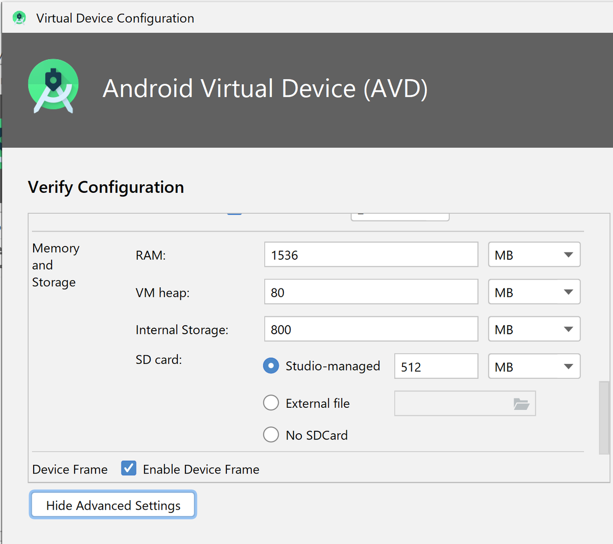Click the Memory and Storage section label
The width and height of the screenshot is (613, 544).
(x=55, y=265)
